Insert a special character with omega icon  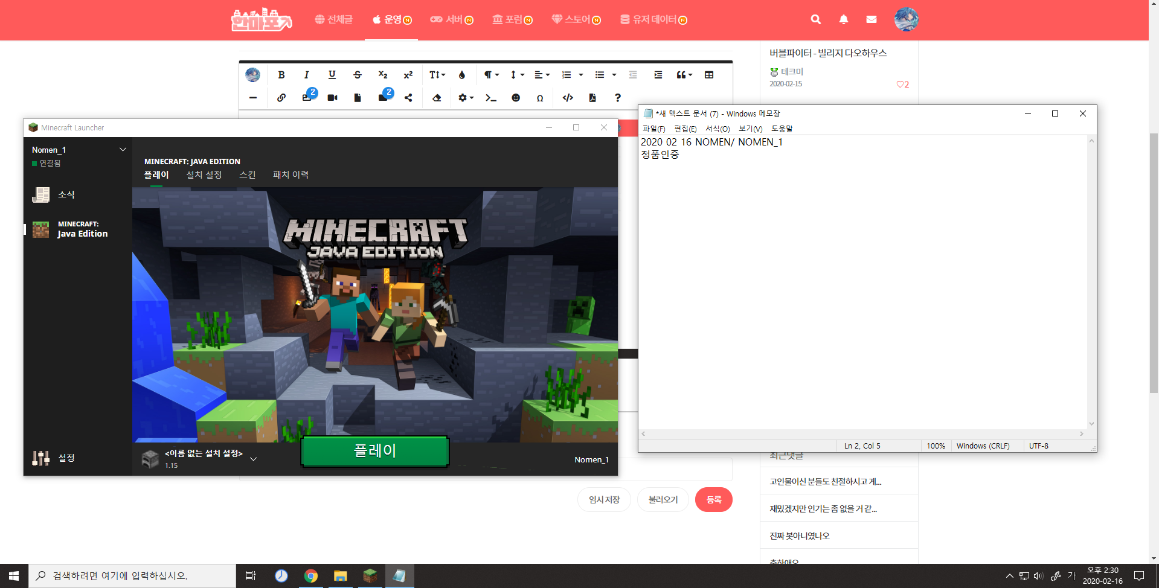pyautogui.click(x=540, y=98)
